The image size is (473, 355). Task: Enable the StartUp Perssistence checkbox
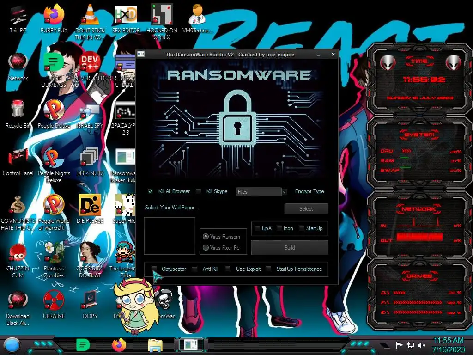click(269, 269)
